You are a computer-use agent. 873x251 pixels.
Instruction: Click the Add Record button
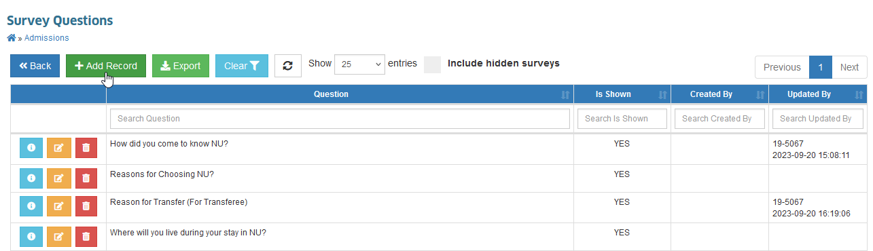pos(106,66)
